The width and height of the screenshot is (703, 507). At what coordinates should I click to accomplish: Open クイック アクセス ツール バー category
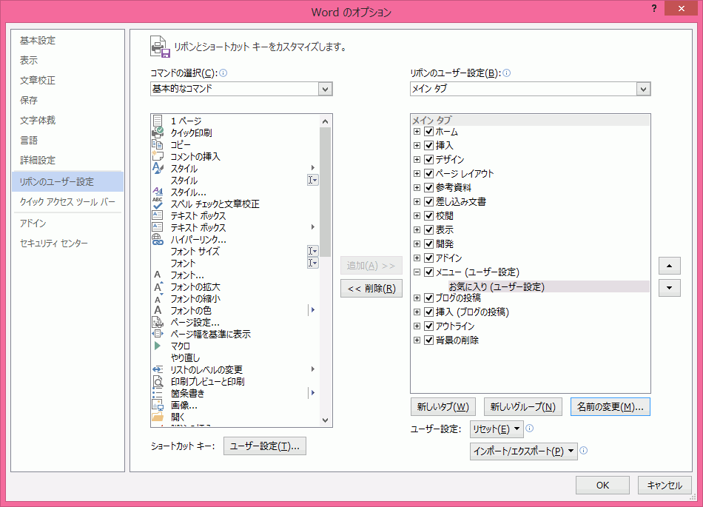[67, 202]
